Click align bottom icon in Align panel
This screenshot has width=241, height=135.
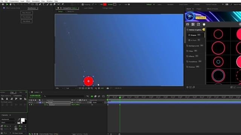[x=25, y=99]
